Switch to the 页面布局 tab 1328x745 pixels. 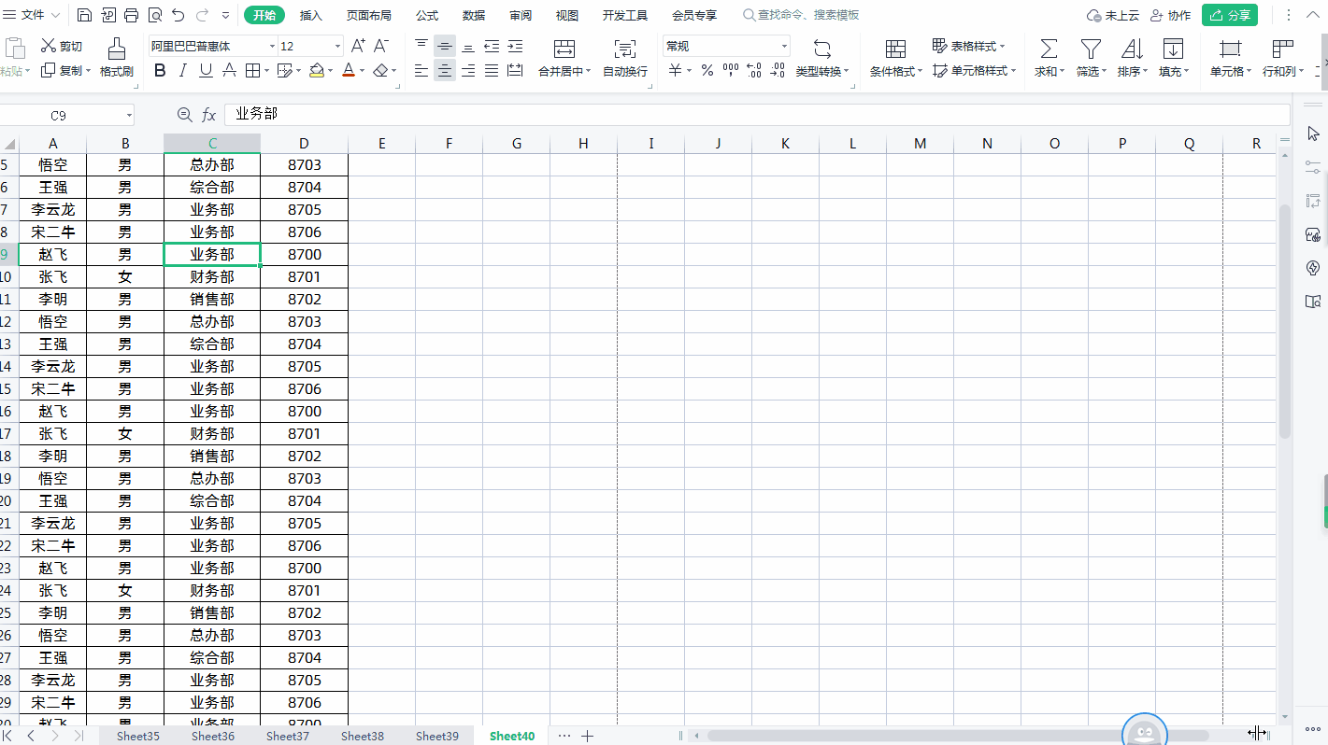pyautogui.click(x=369, y=15)
